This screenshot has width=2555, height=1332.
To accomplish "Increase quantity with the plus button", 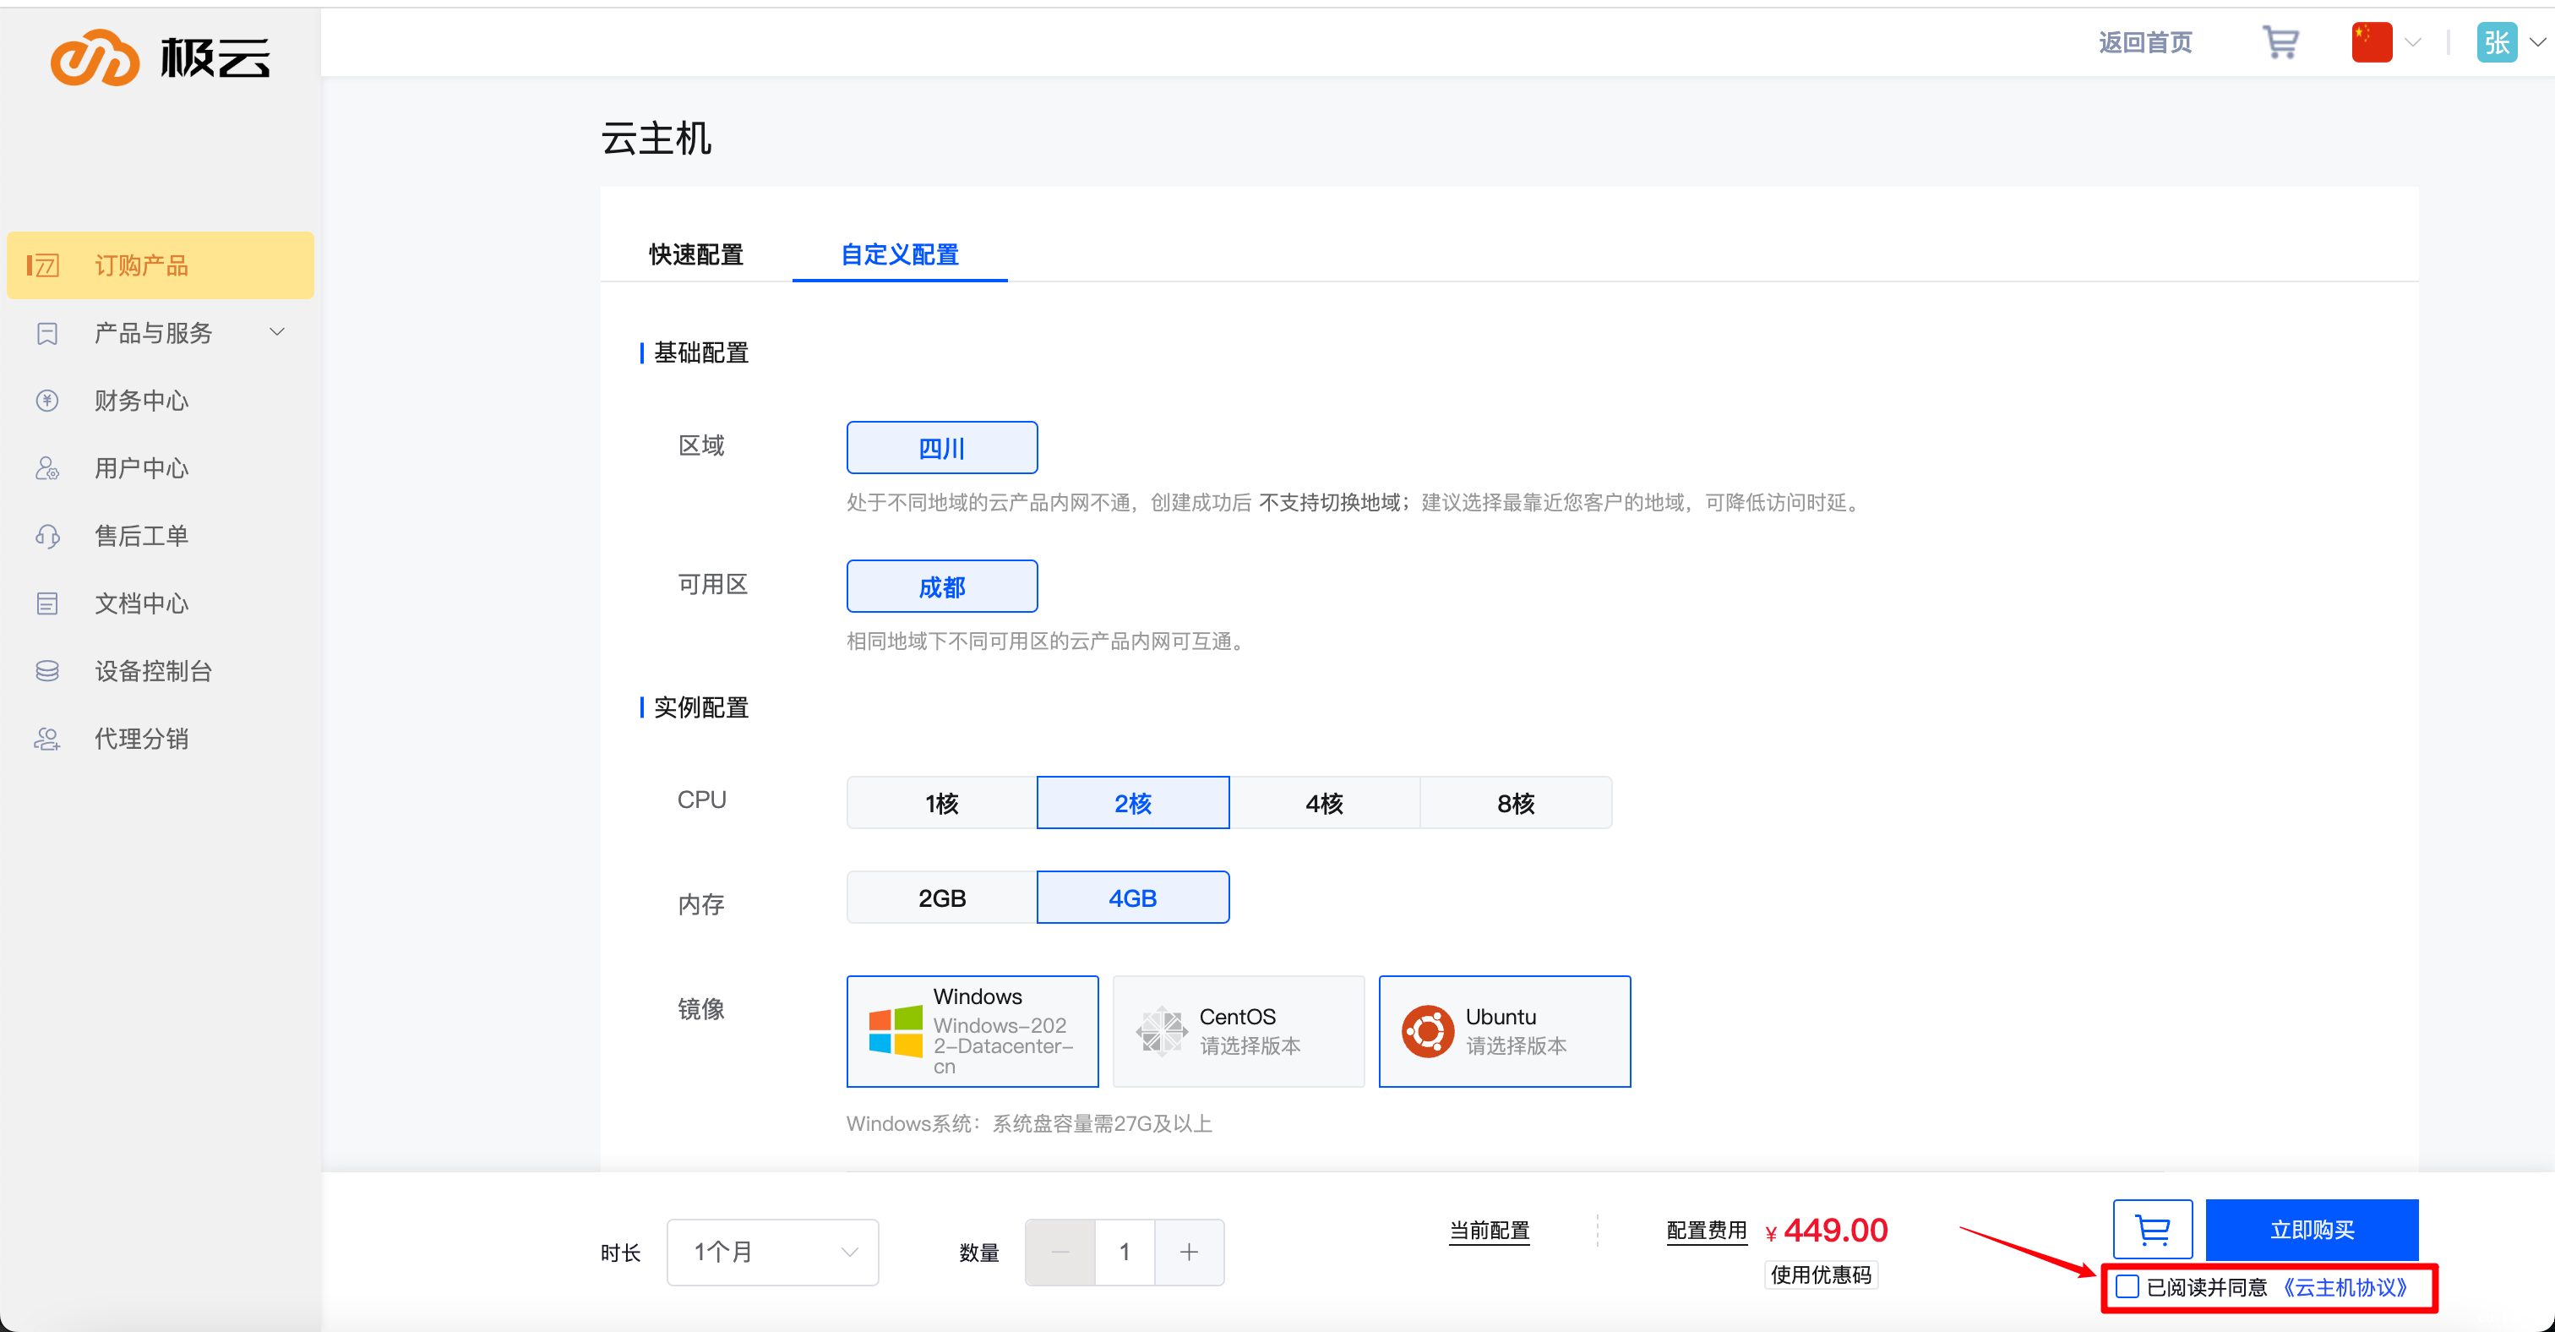I will pos(1188,1253).
